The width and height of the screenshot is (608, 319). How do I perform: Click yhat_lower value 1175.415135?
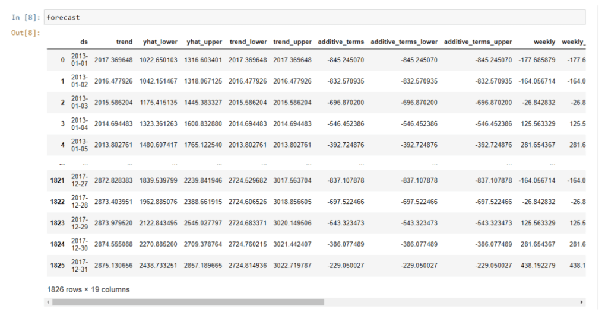pos(158,103)
